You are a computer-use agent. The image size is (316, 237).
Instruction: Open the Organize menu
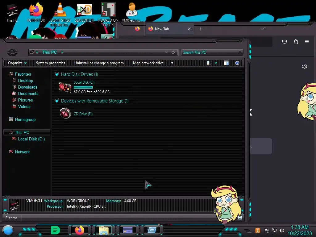(17, 63)
